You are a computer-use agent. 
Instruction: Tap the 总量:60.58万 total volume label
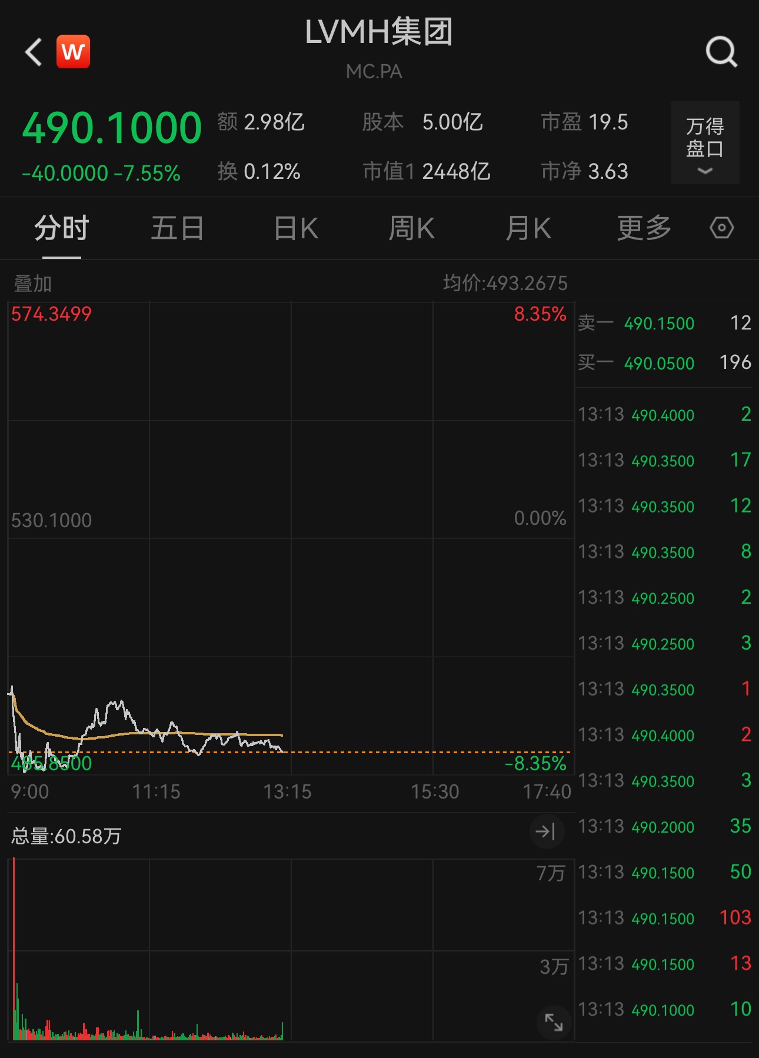(66, 836)
